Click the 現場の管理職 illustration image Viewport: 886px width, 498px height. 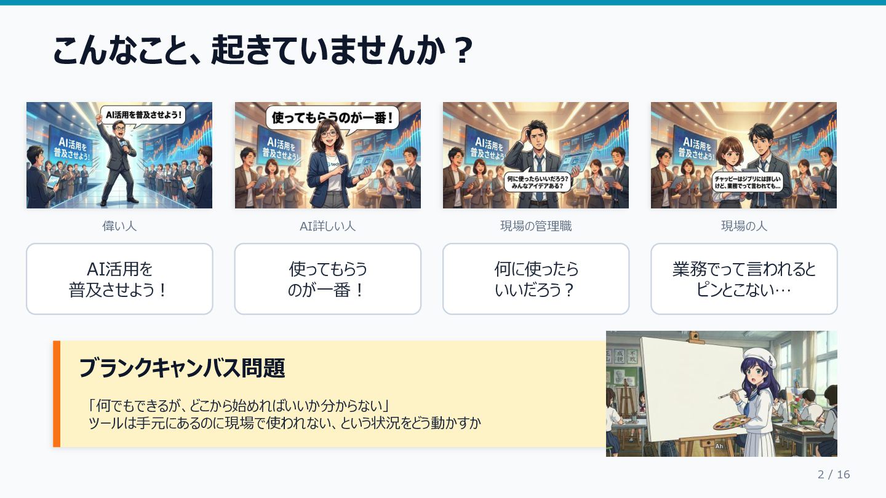(x=536, y=155)
